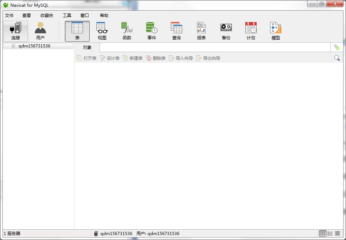Click the new object tab icon
This screenshot has height=240, width=346.
pyautogui.click(x=336, y=47)
